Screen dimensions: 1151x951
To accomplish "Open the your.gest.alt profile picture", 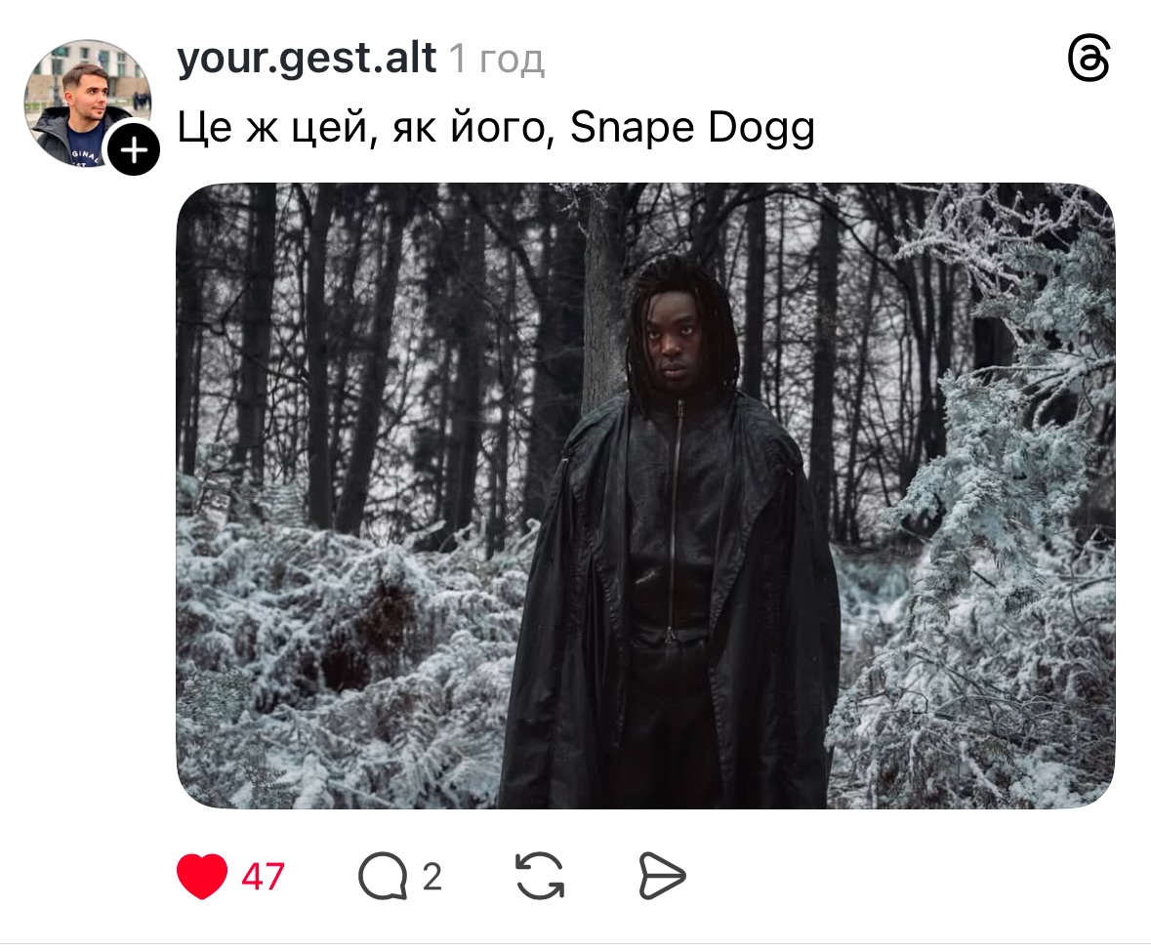I will (87, 103).
